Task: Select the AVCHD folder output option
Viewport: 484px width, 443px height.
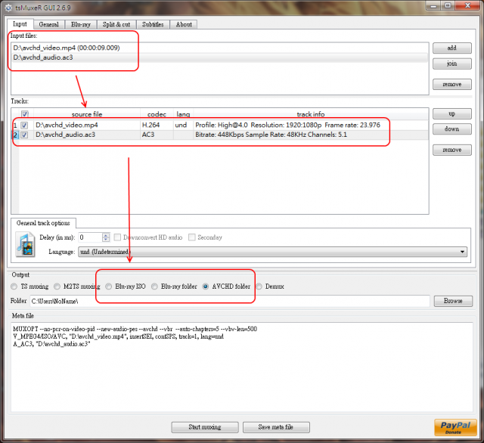Action: pos(206,287)
